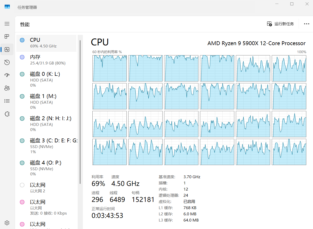The image size is (313, 229).
Task: Go to the Processes page icon in sidebar
Action: [7, 36]
